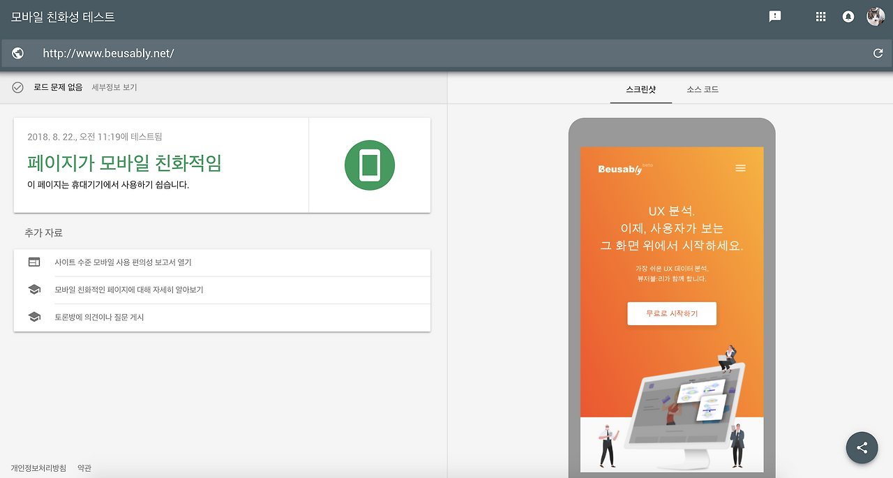Switch to the 소스 코드 tab
This screenshot has width=893, height=478.
702,89
